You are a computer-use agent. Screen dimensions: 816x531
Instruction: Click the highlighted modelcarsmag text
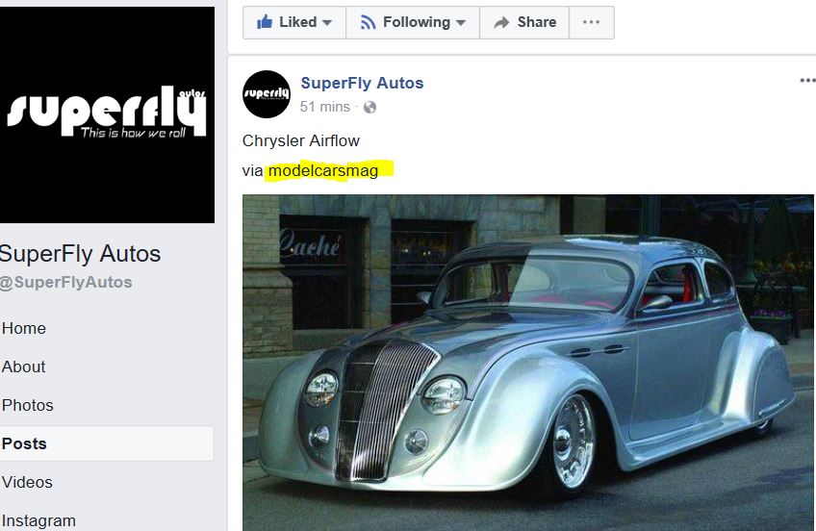323,170
